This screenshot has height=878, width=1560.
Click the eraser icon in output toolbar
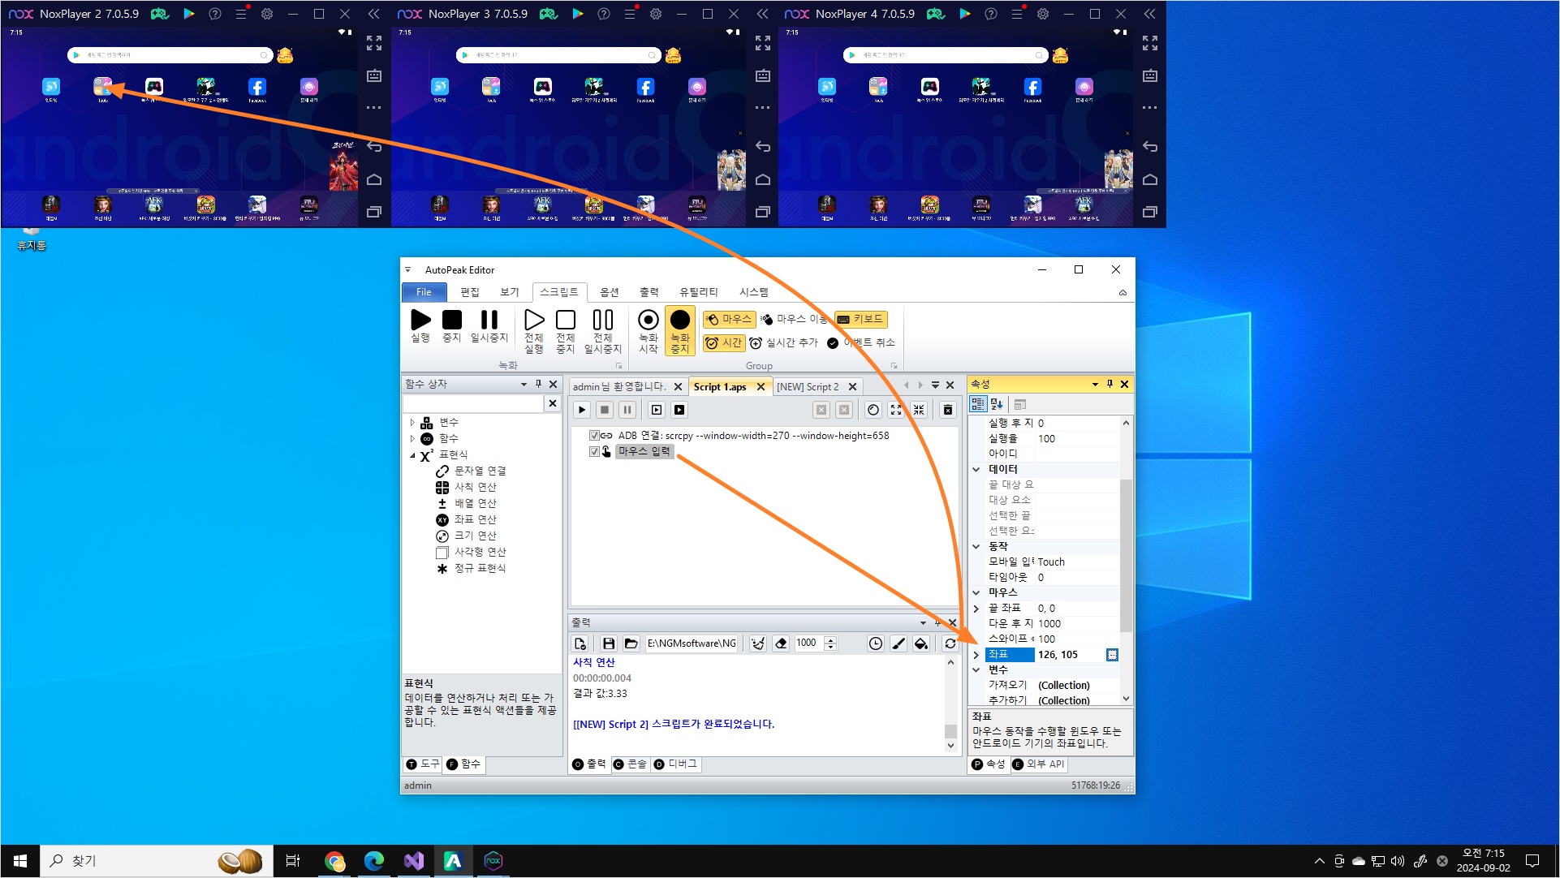tap(781, 643)
